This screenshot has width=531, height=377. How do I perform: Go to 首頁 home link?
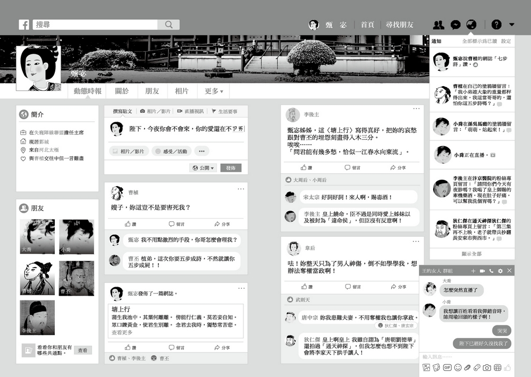coord(367,25)
